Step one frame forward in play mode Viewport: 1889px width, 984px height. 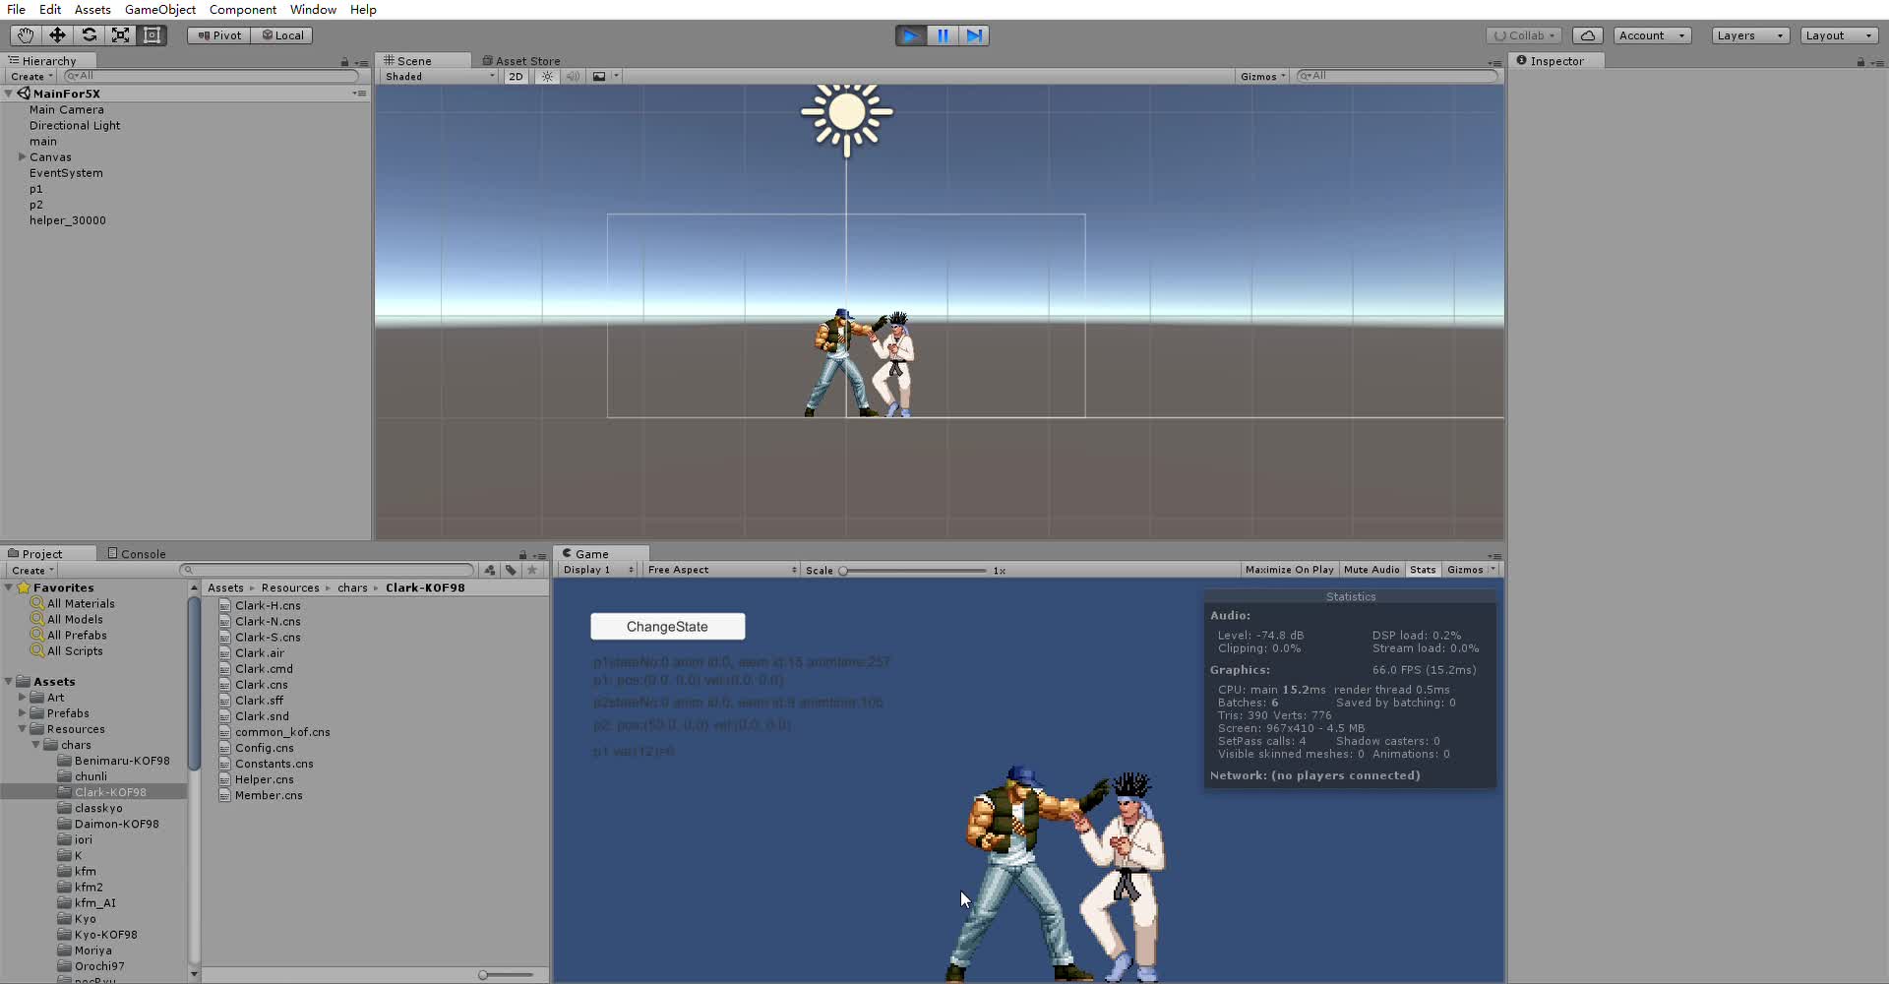point(974,34)
